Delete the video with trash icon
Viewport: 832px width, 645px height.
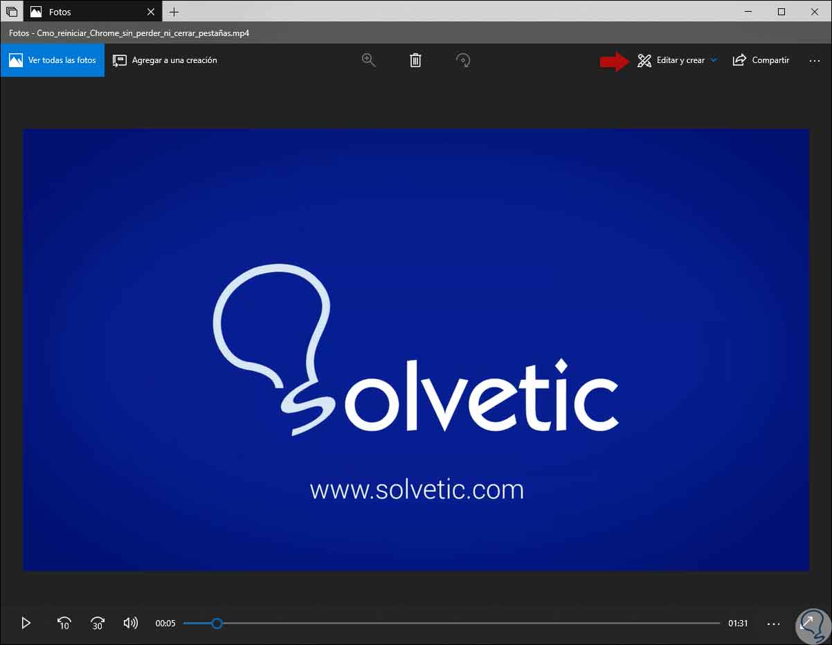pos(415,60)
